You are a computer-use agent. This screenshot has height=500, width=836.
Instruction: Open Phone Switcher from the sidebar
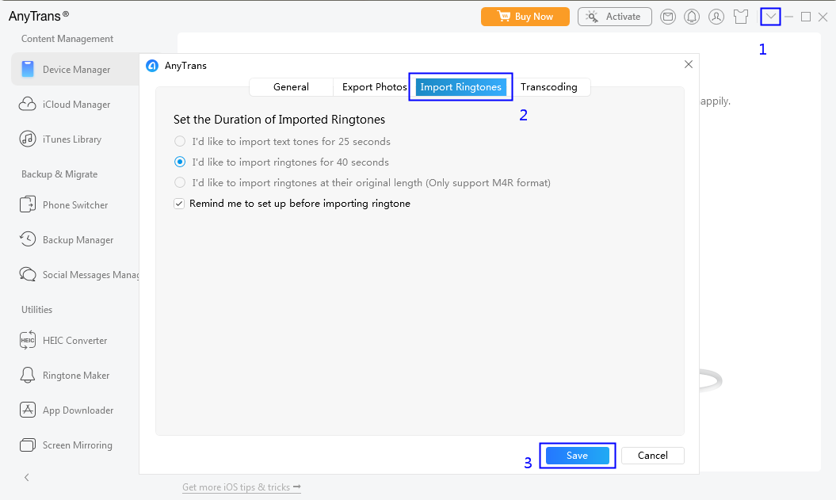tap(63, 204)
